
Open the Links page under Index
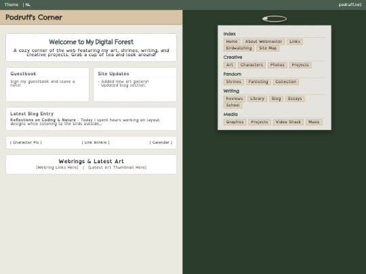(x=295, y=41)
